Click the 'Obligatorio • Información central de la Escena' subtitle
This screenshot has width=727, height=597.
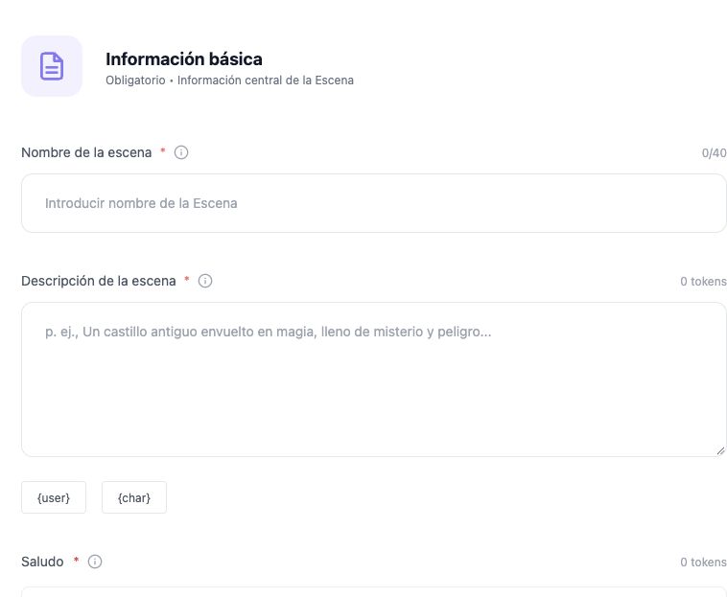click(229, 80)
